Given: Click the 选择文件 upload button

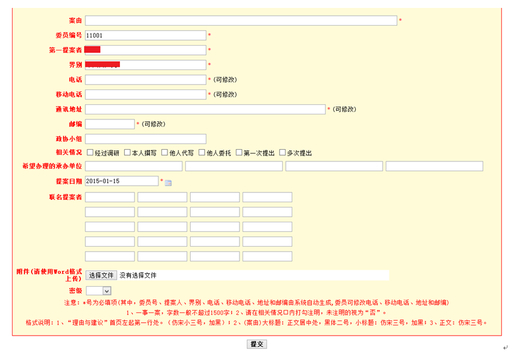Looking at the screenshot, I should point(101,275).
